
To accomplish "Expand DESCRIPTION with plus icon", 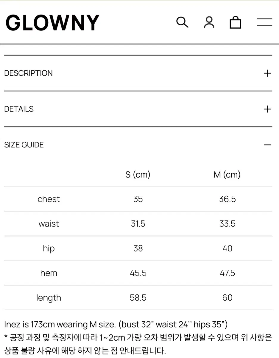I will point(267,73).
